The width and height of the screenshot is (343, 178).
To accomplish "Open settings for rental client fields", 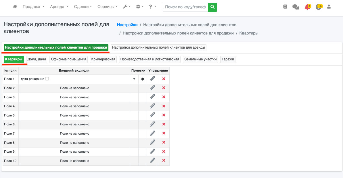I will 158,47.
